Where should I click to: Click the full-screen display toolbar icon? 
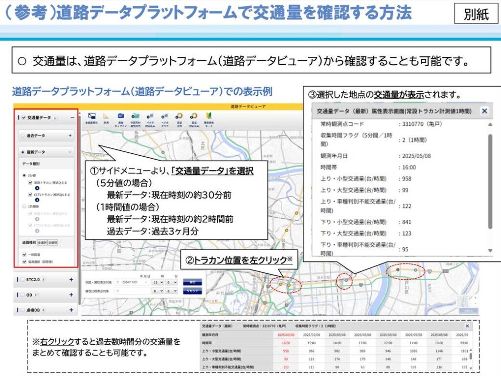(x=91, y=116)
